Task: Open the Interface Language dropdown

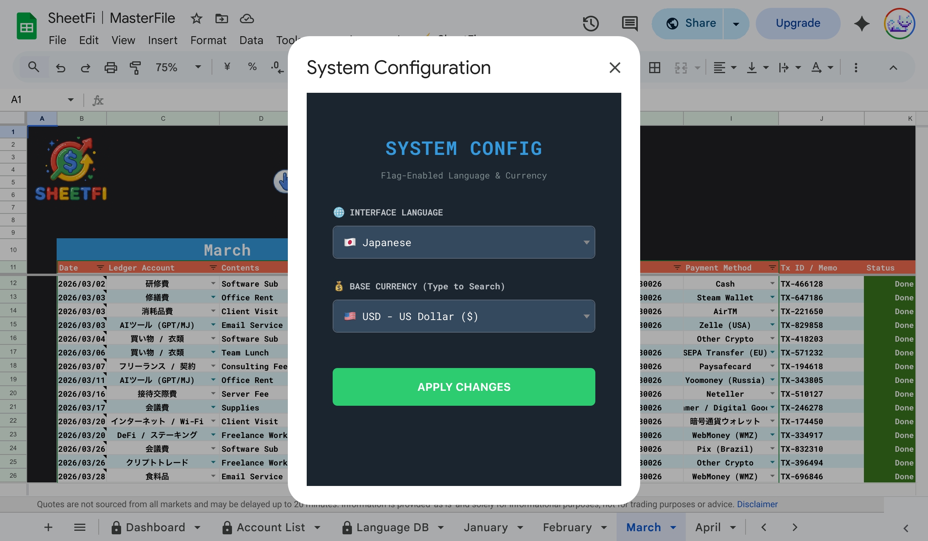Action: (x=464, y=242)
